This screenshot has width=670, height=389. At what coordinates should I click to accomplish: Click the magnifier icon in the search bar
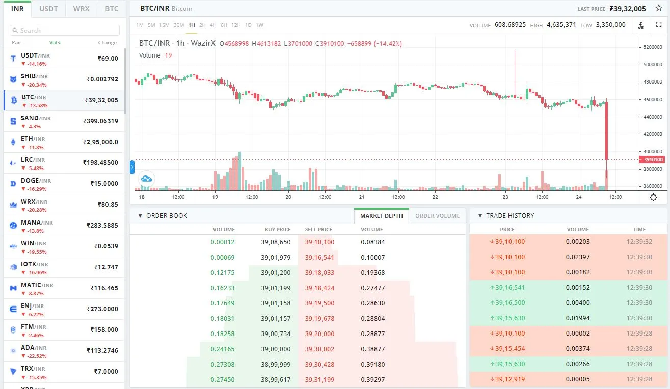(x=16, y=30)
